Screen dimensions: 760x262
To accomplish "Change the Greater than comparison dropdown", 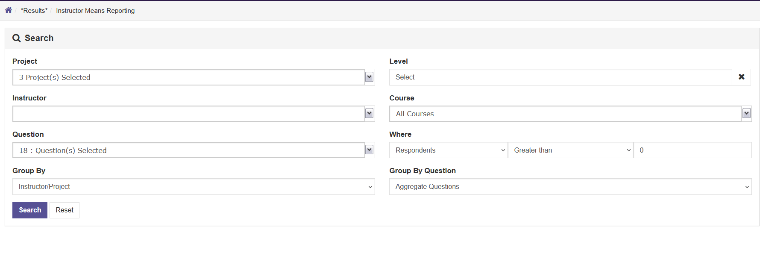I will pyautogui.click(x=570, y=150).
